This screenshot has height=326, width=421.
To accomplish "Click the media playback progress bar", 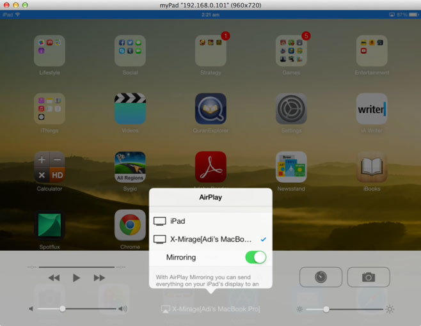I will tap(77, 267).
